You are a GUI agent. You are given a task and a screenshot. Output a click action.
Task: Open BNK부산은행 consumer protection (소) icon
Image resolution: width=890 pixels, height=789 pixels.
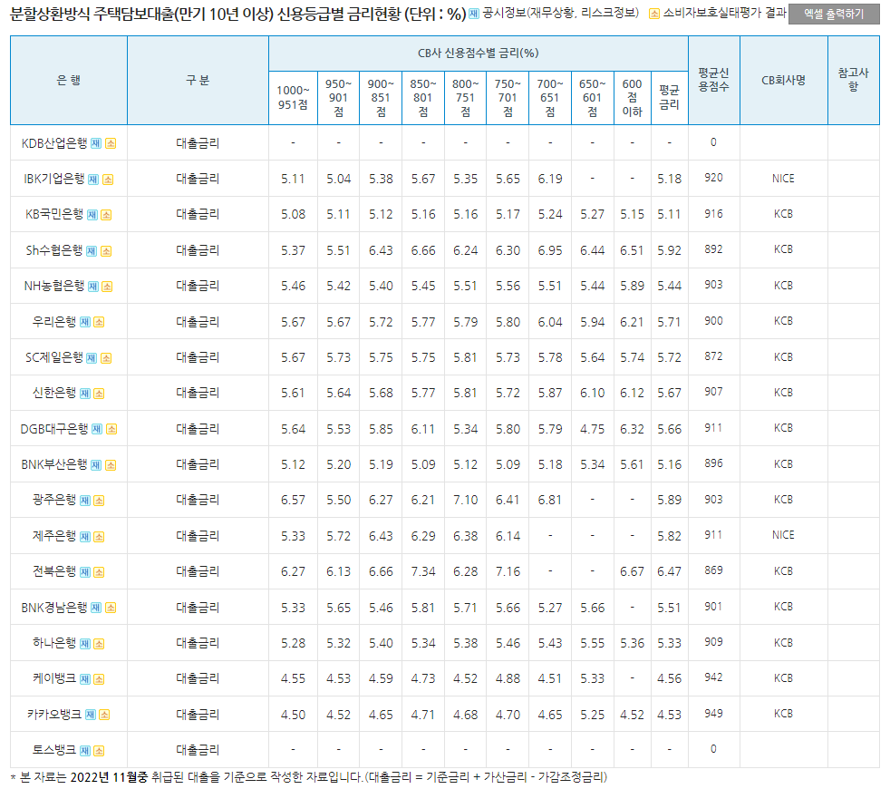pyautogui.click(x=111, y=465)
